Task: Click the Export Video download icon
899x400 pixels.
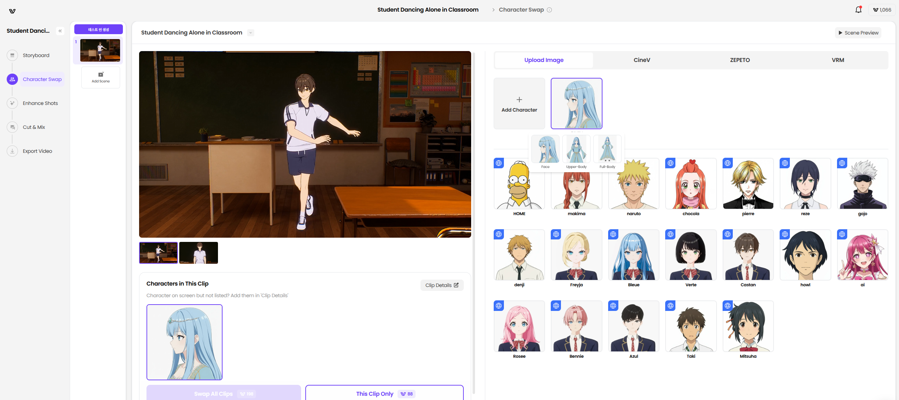Action: (12, 151)
